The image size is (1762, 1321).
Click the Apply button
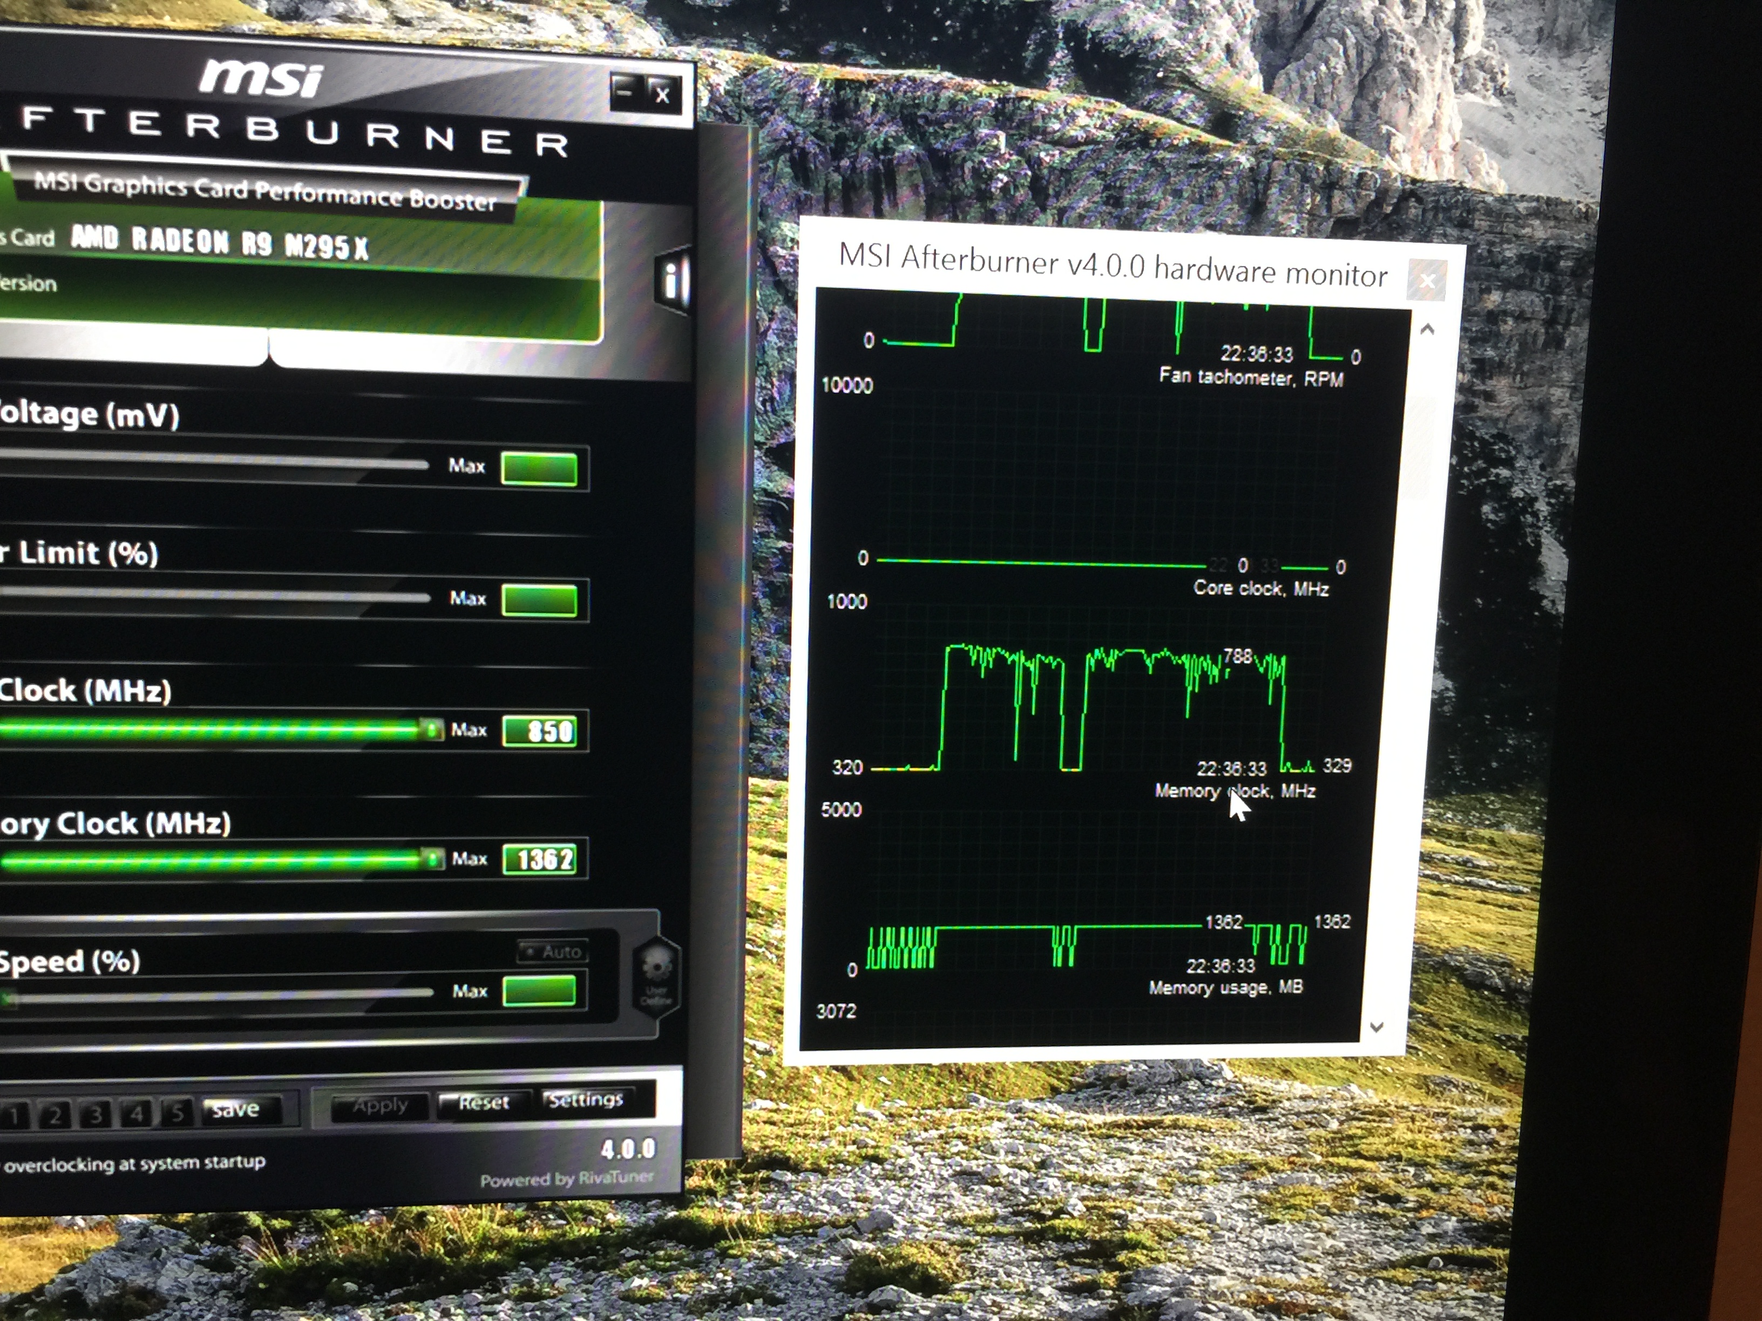tap(380, 1105)
